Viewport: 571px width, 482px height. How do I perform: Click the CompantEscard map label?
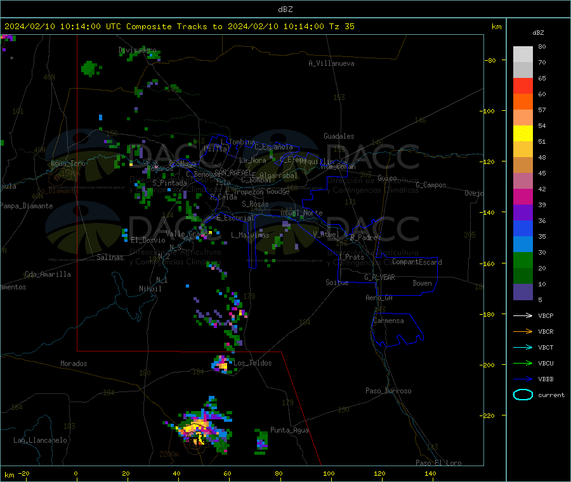tap(417, 262)
